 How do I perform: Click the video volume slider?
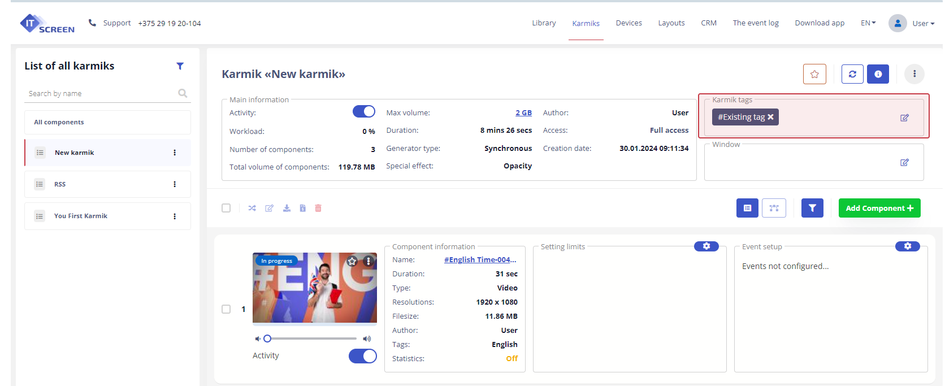click(311, 339)
